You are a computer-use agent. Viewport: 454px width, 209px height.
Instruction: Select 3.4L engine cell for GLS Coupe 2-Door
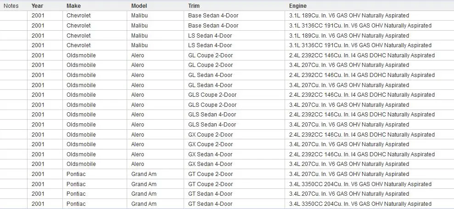(x=349, y=104)
